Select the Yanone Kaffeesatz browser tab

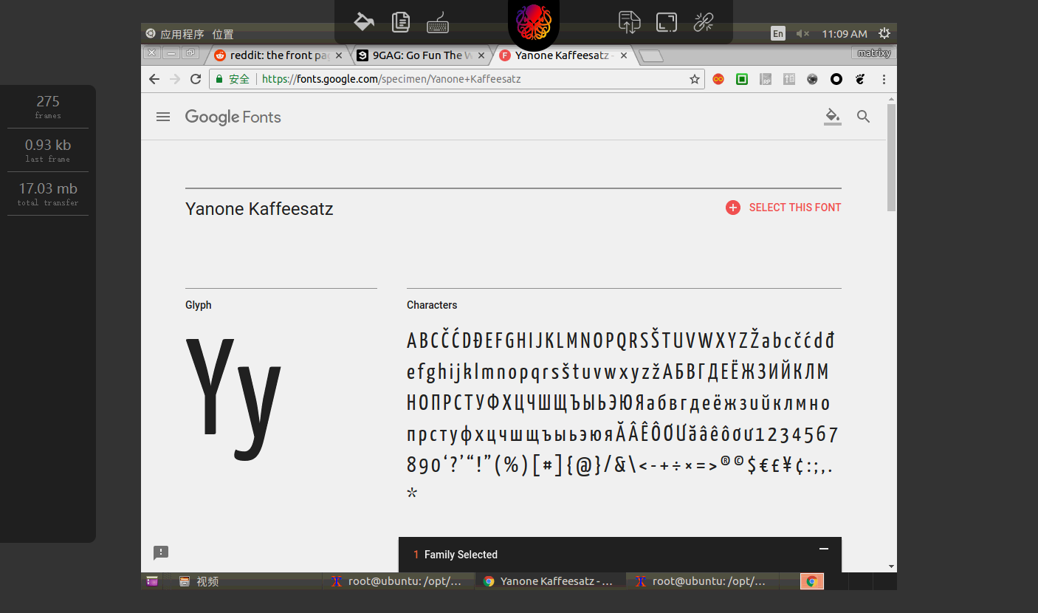(564, 55)
